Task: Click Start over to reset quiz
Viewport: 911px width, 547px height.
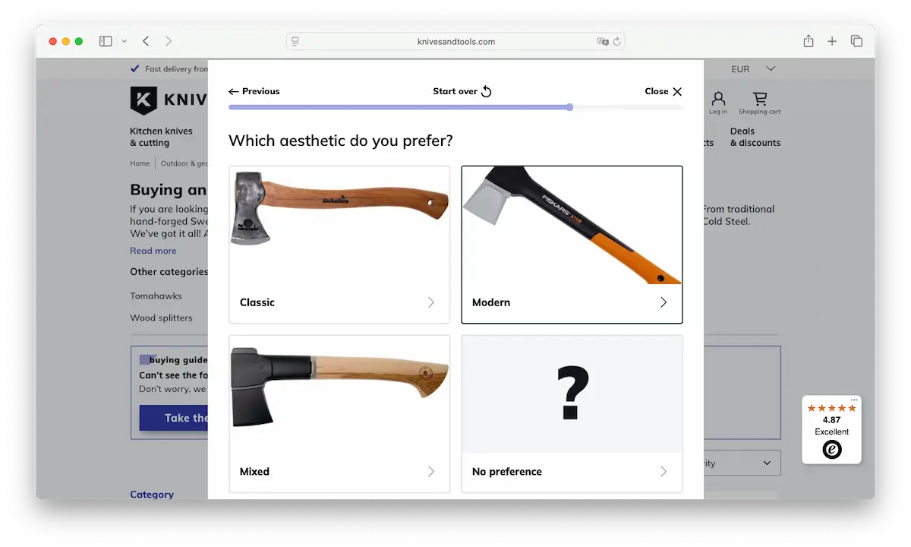Action: pos(462,91)
